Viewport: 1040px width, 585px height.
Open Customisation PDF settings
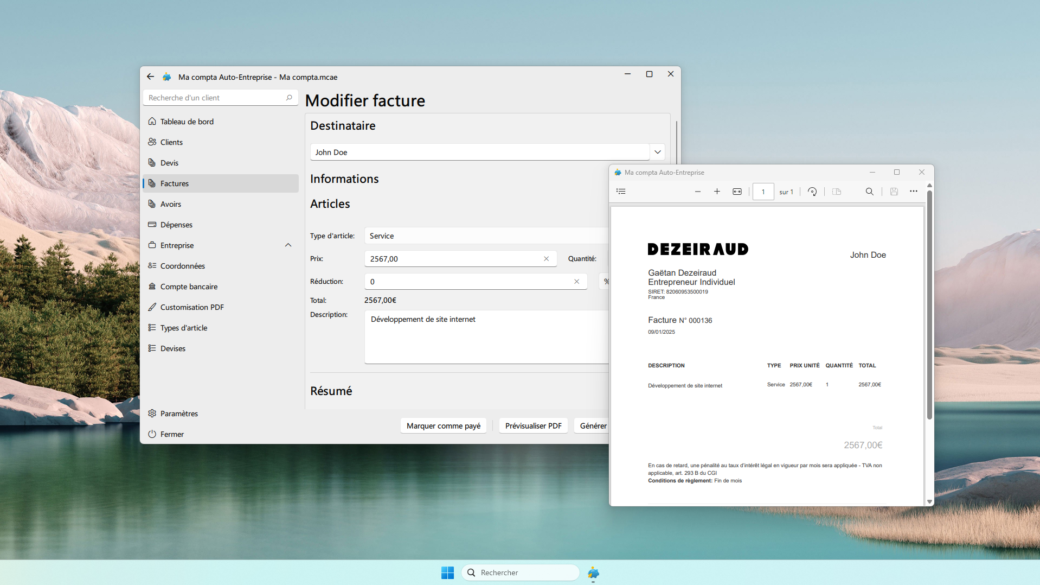coord(191,307)
